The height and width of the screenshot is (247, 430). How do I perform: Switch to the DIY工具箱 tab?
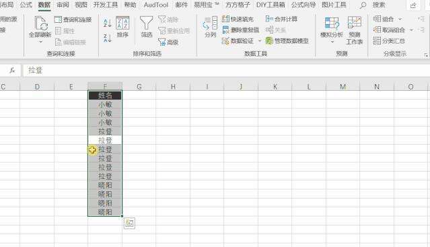point(271,5)
